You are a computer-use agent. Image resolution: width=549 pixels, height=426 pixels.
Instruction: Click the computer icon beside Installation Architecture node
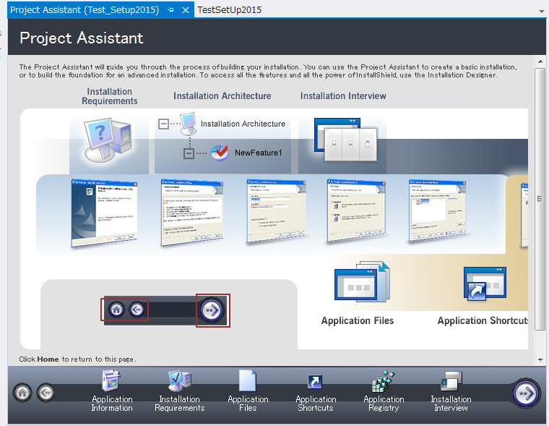pyautogui.click(x=189, y=124)
